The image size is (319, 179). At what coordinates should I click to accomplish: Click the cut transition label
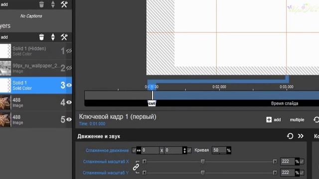pyautogui.click(x=152, y=103)
